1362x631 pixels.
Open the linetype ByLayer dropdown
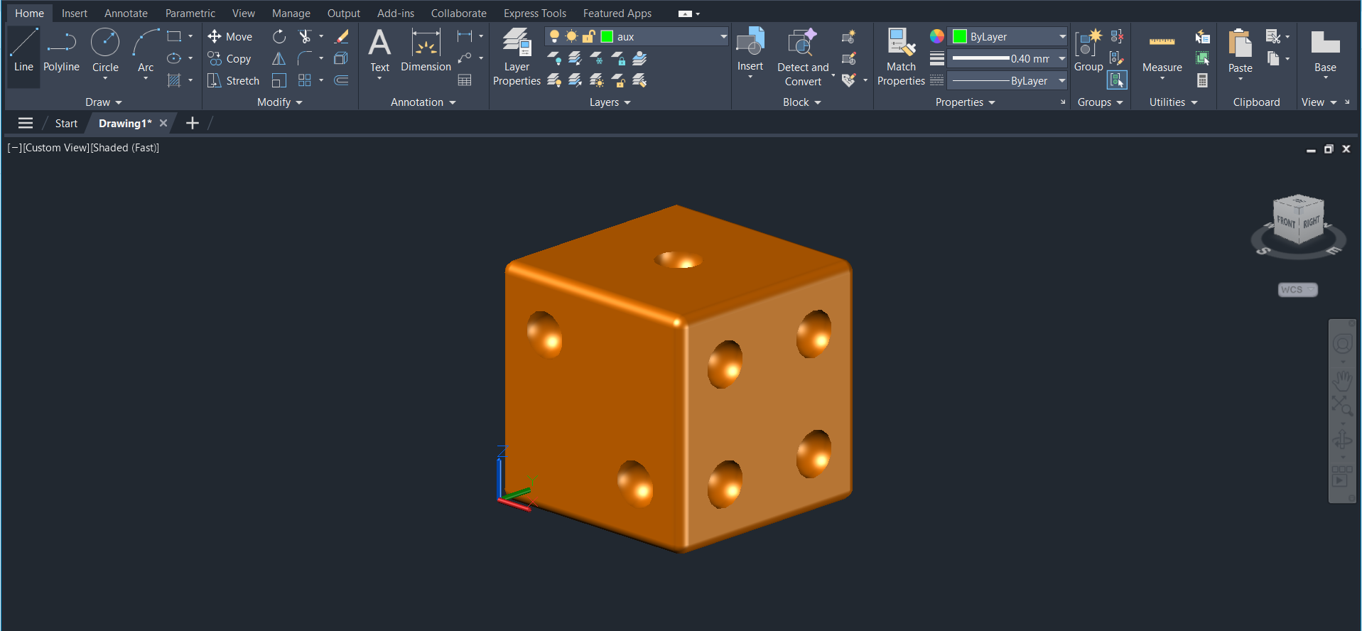1062,80
